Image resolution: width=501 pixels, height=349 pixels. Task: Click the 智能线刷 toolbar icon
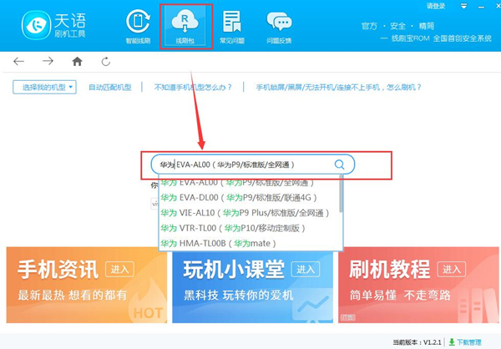point(138,25)
